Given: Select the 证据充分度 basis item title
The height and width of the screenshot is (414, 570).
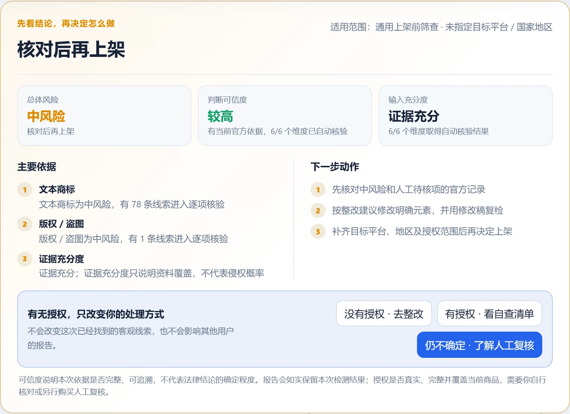Looking at the screenshot, I should pyautogui.click(x=61, y=259).
